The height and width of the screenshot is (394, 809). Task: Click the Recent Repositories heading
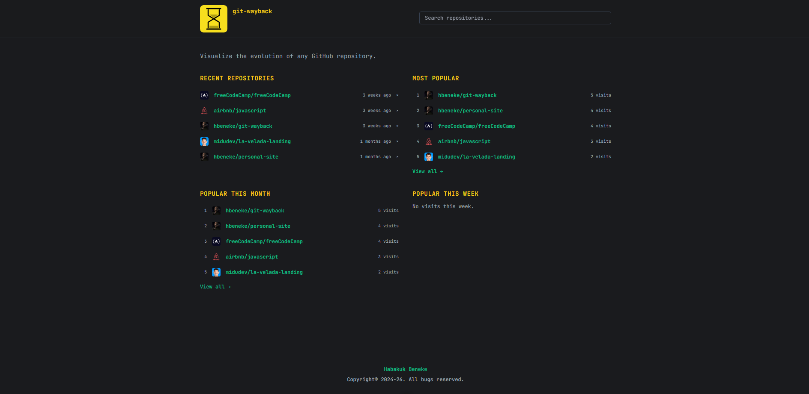(x=237, y=78)
